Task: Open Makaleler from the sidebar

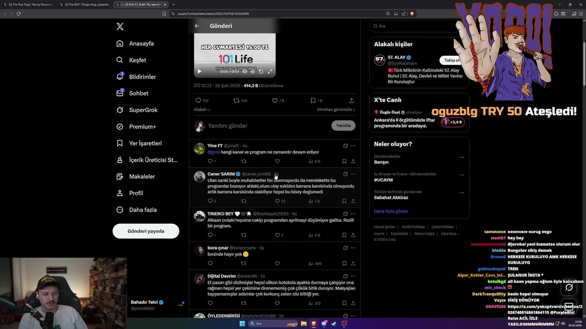Action: click(x=136, y=176)
